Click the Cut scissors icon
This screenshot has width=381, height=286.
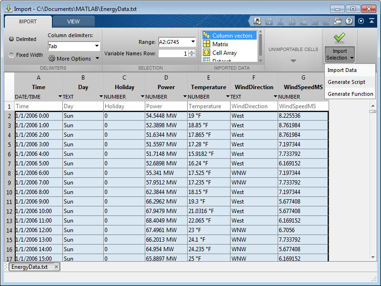pyautogui.click(x=281, y=21)
